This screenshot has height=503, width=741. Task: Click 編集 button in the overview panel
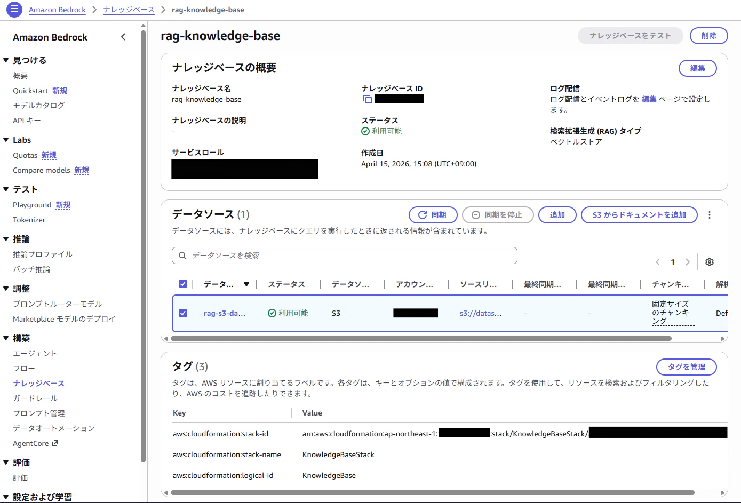pos(697,68)
